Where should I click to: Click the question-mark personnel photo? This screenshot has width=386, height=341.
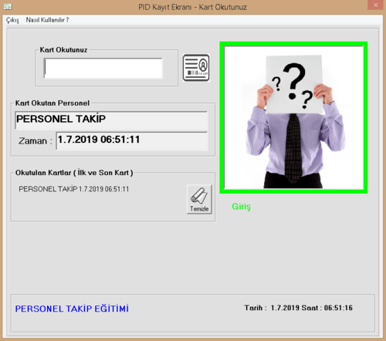(293, 117)
